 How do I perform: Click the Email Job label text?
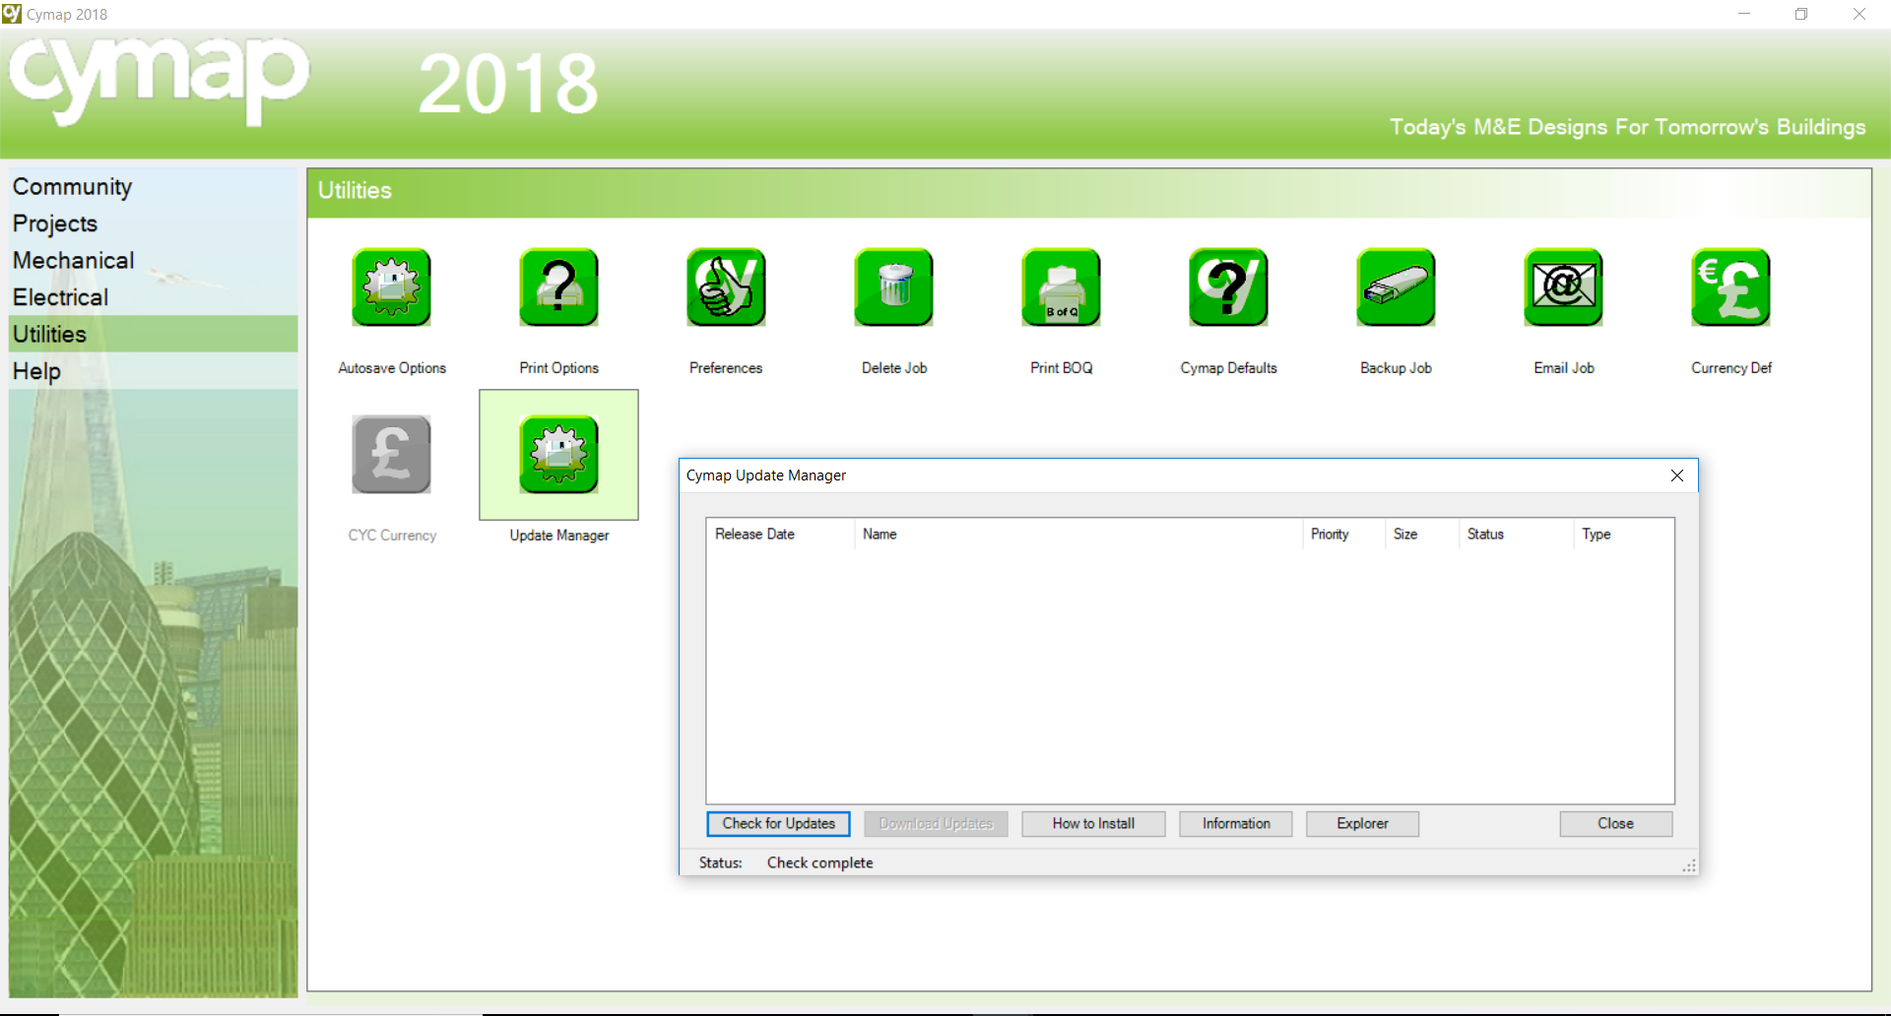(x=1564, y=368)
